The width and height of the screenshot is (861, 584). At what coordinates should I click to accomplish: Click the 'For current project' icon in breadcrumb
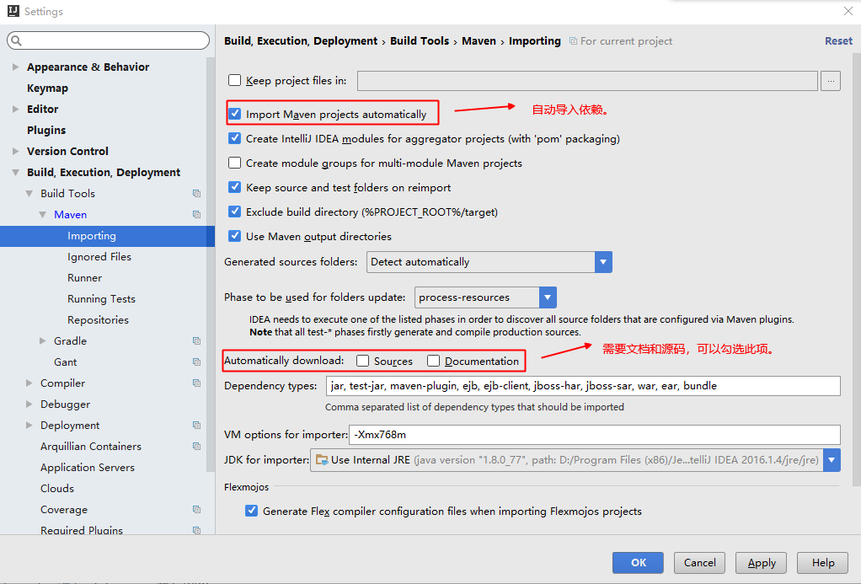573,41
